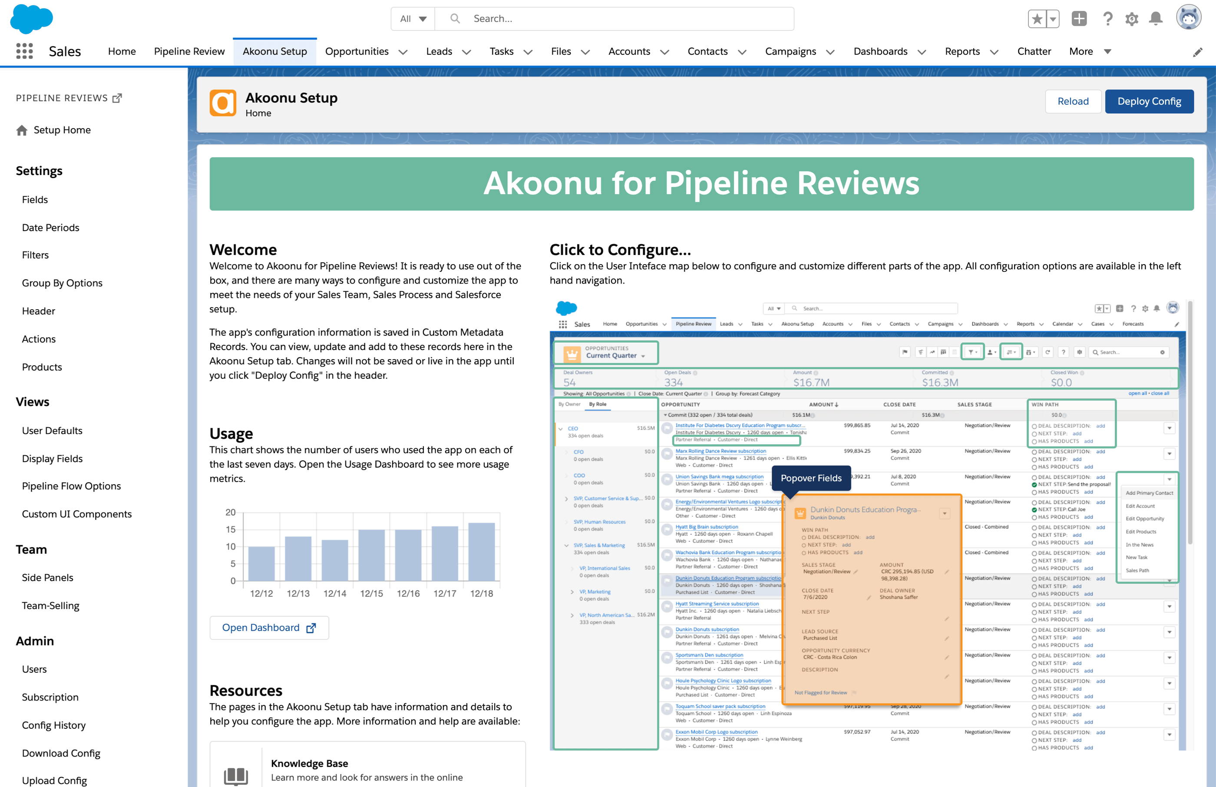Click Setup Home house icon
Viewport: 1216px width, 787px height.
tap(21, 130)
